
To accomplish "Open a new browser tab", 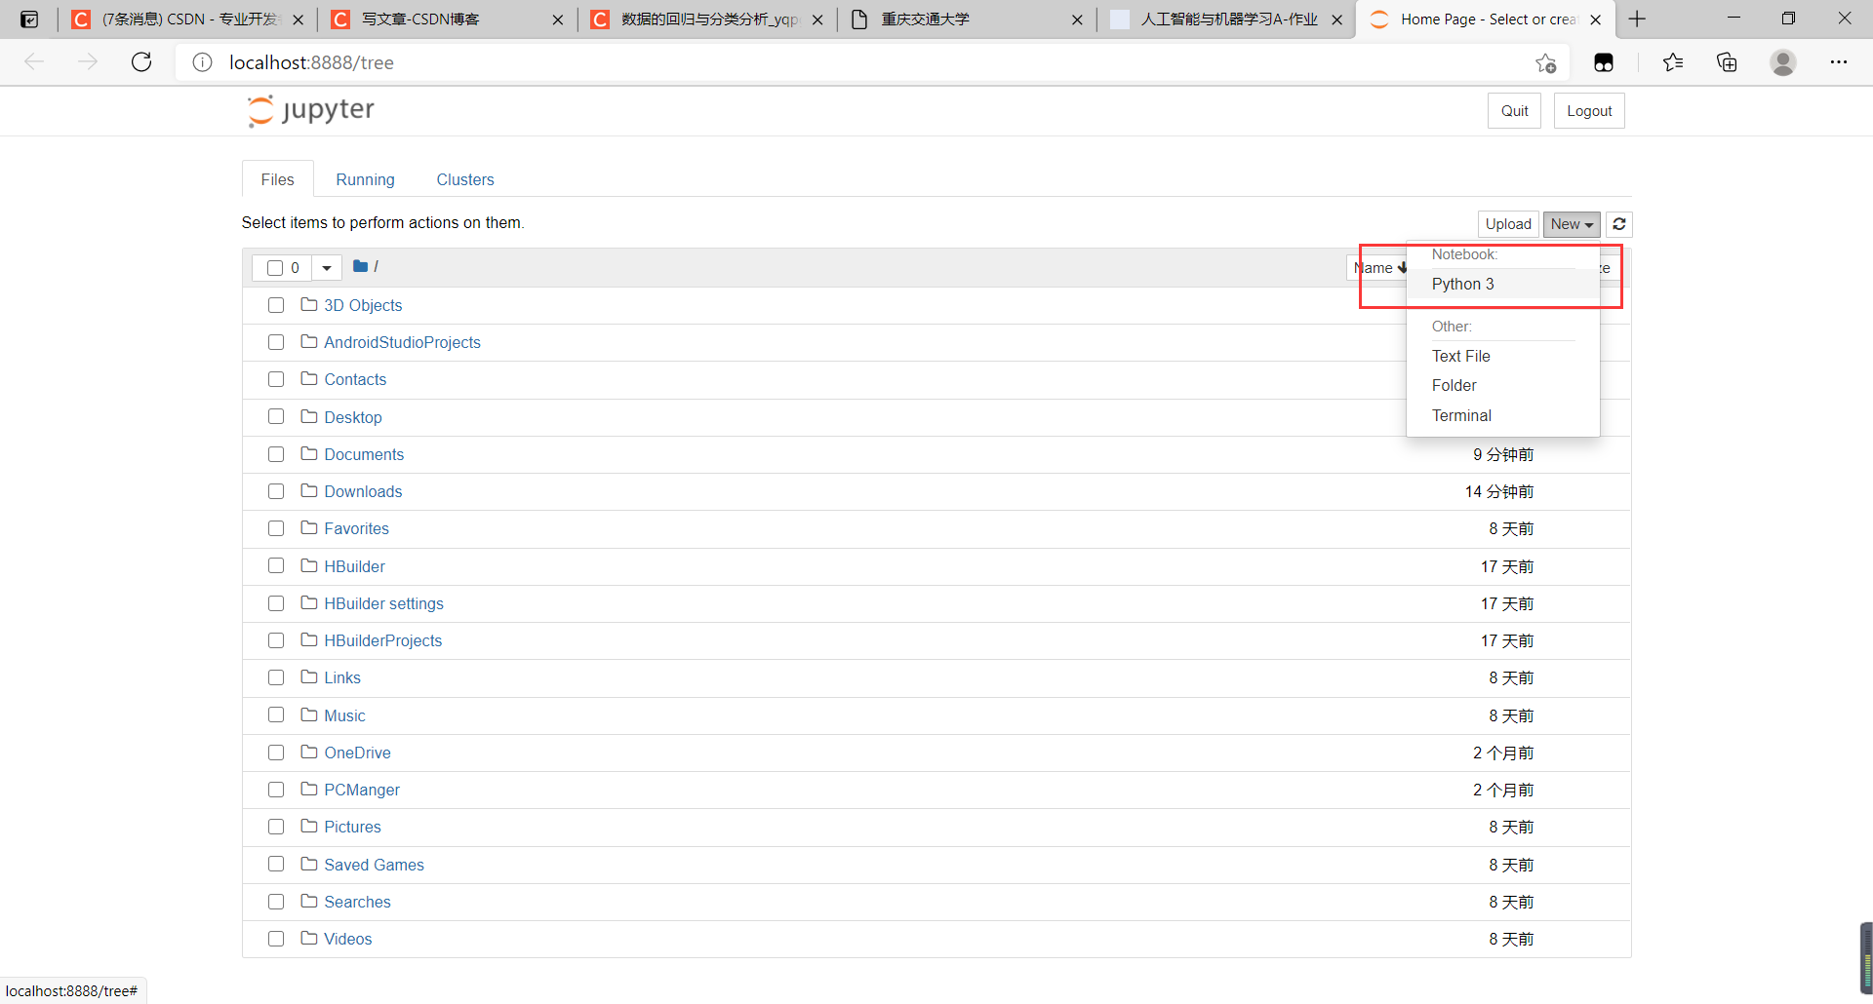I will [x=1637, y=19].
